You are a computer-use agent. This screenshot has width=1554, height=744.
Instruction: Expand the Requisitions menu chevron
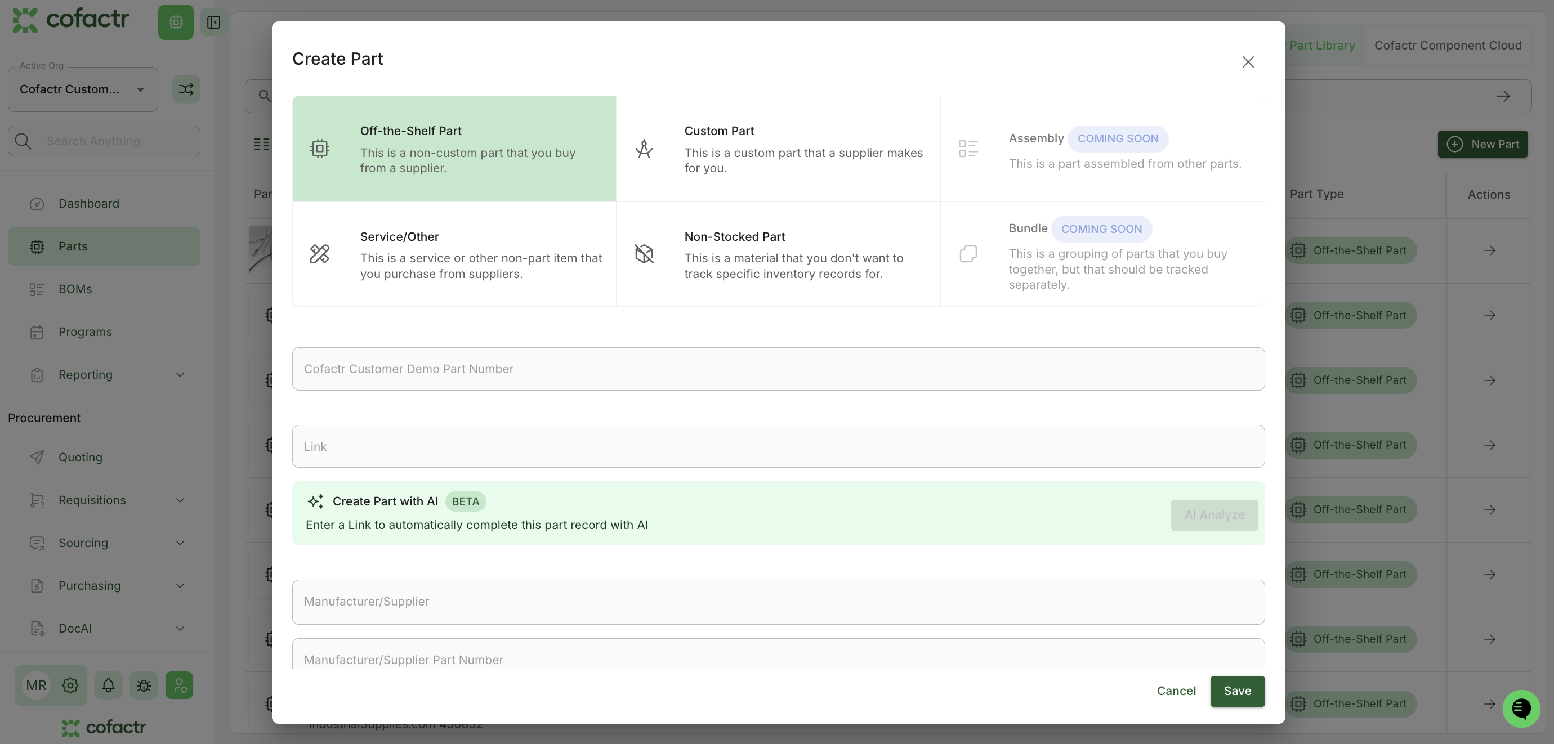pyautogui.click(x=180, y=500)
